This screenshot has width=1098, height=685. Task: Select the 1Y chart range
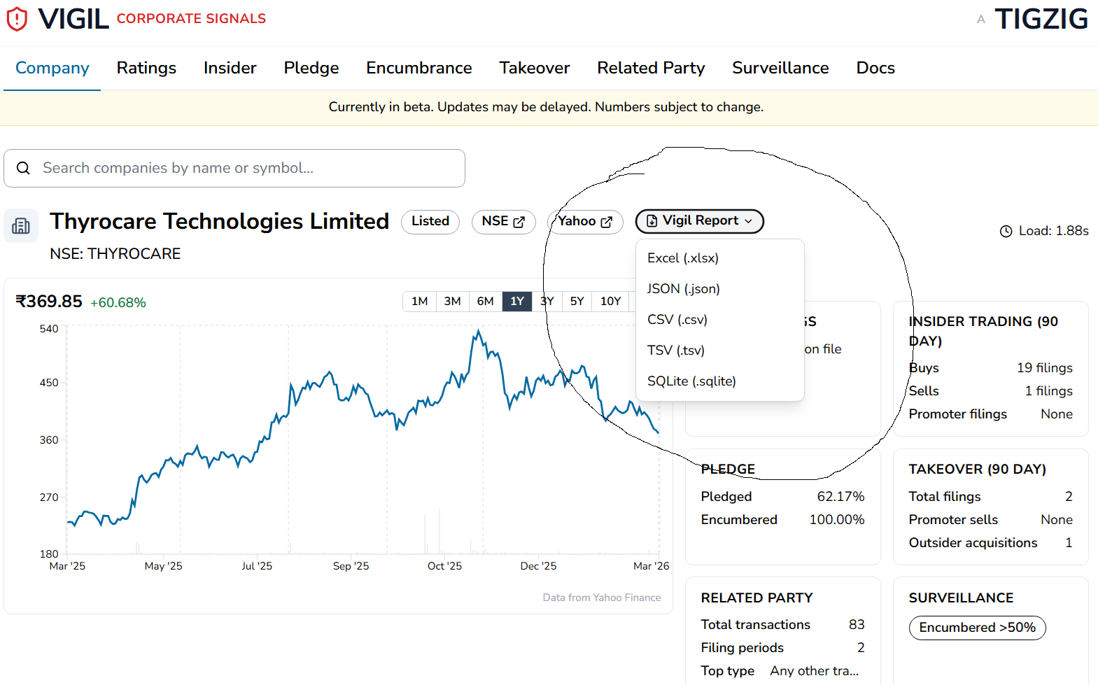(x=517, y=302)
